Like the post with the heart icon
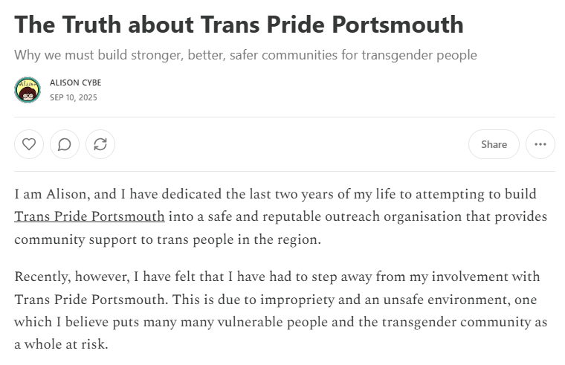Viewport: 565px width, 365px height. pos(29,144)
